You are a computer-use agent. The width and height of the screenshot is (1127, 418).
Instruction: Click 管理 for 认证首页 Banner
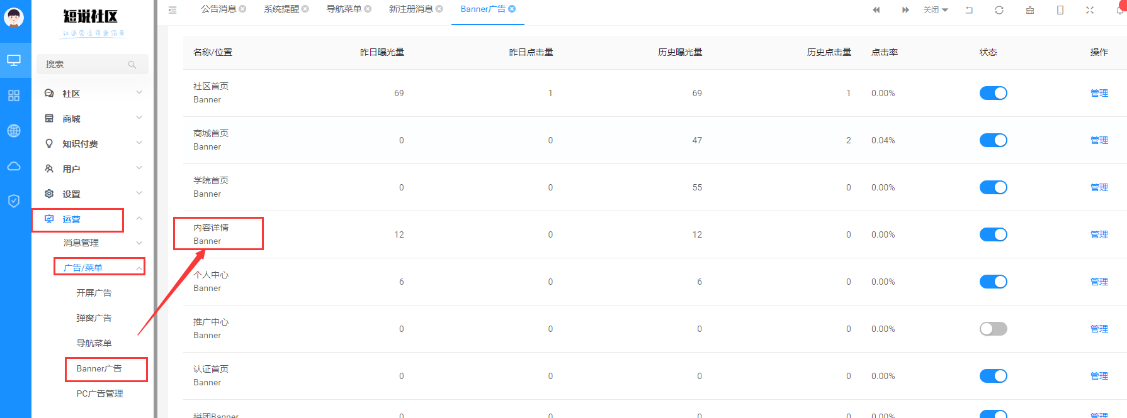click(x=1099, y=376)
